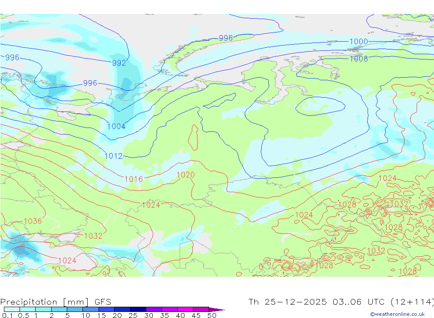Click the 1004 isobar label
This screenshot has height=318, width=434.
(116, 127)
